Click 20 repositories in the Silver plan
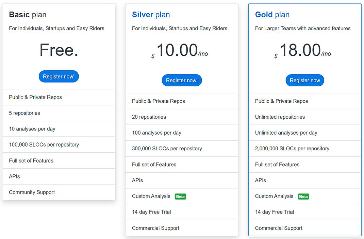 (x=149, y=117)
